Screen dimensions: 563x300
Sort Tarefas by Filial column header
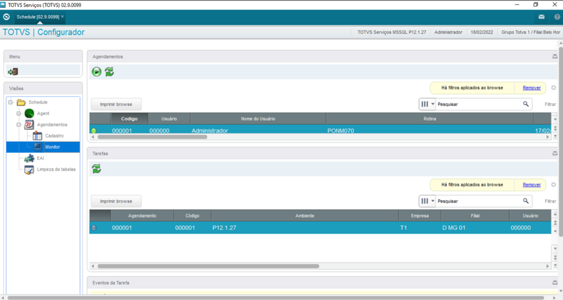pos(475,216)
